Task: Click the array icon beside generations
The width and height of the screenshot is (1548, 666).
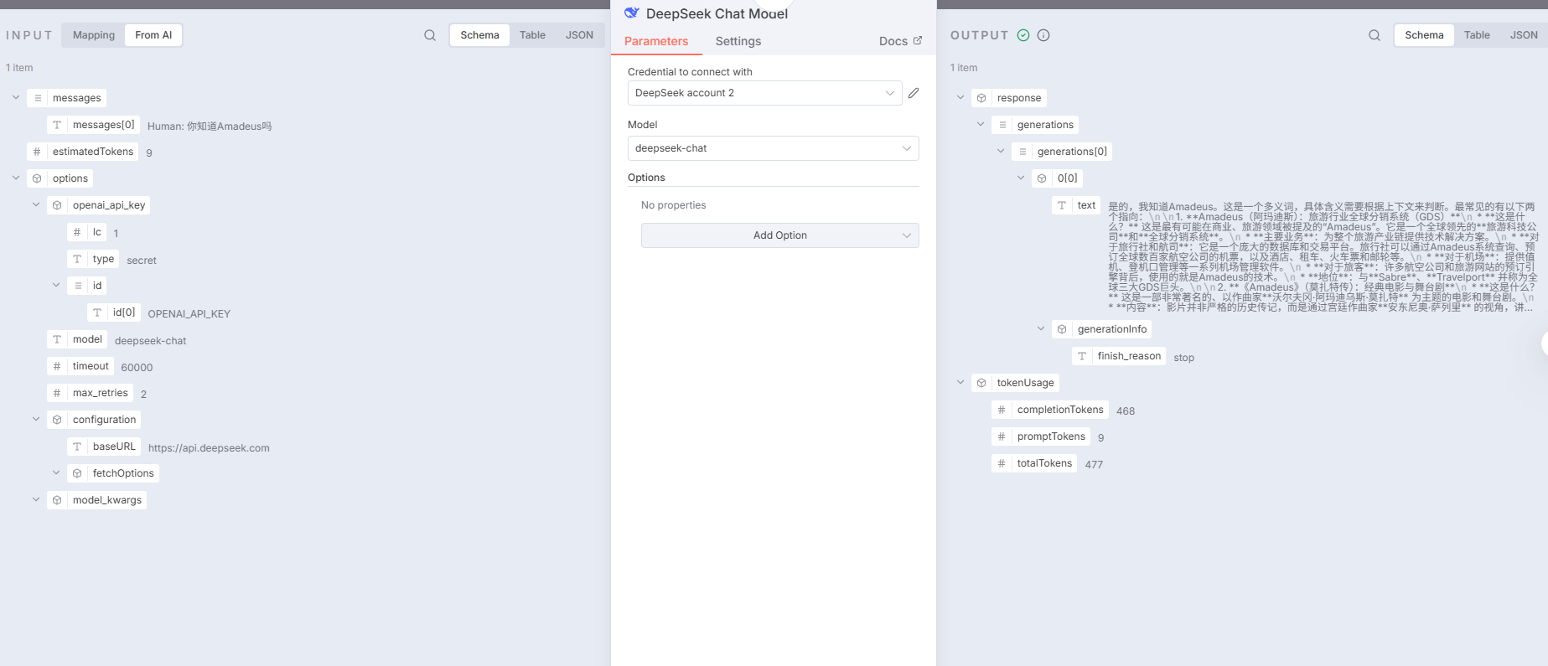Action: [1002, 125]
